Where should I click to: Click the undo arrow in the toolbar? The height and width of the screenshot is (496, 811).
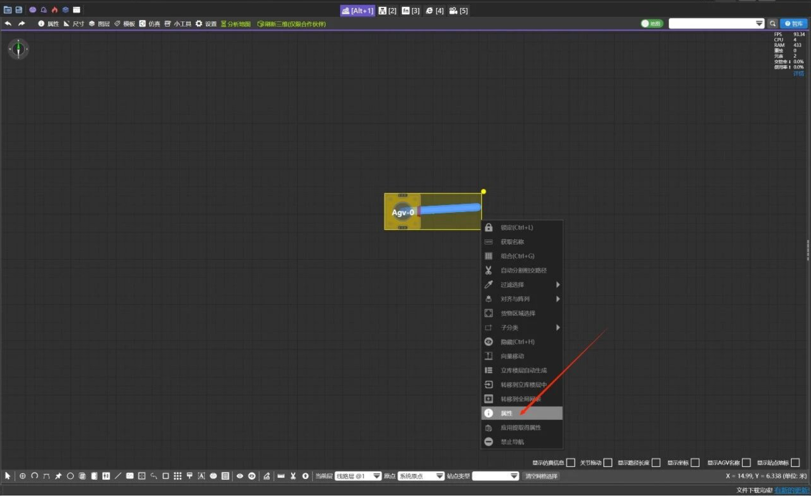pos(8,23)
